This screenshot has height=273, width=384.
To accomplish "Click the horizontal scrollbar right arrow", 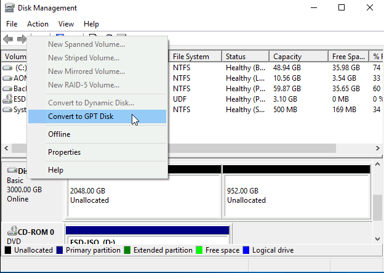I will tap(378, 148).
